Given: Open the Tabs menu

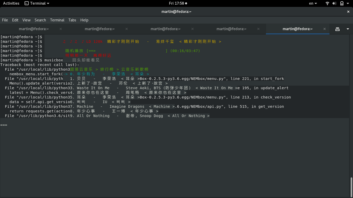Looking at the screenshot, I should pyautogui.click(x=72, y=20).
